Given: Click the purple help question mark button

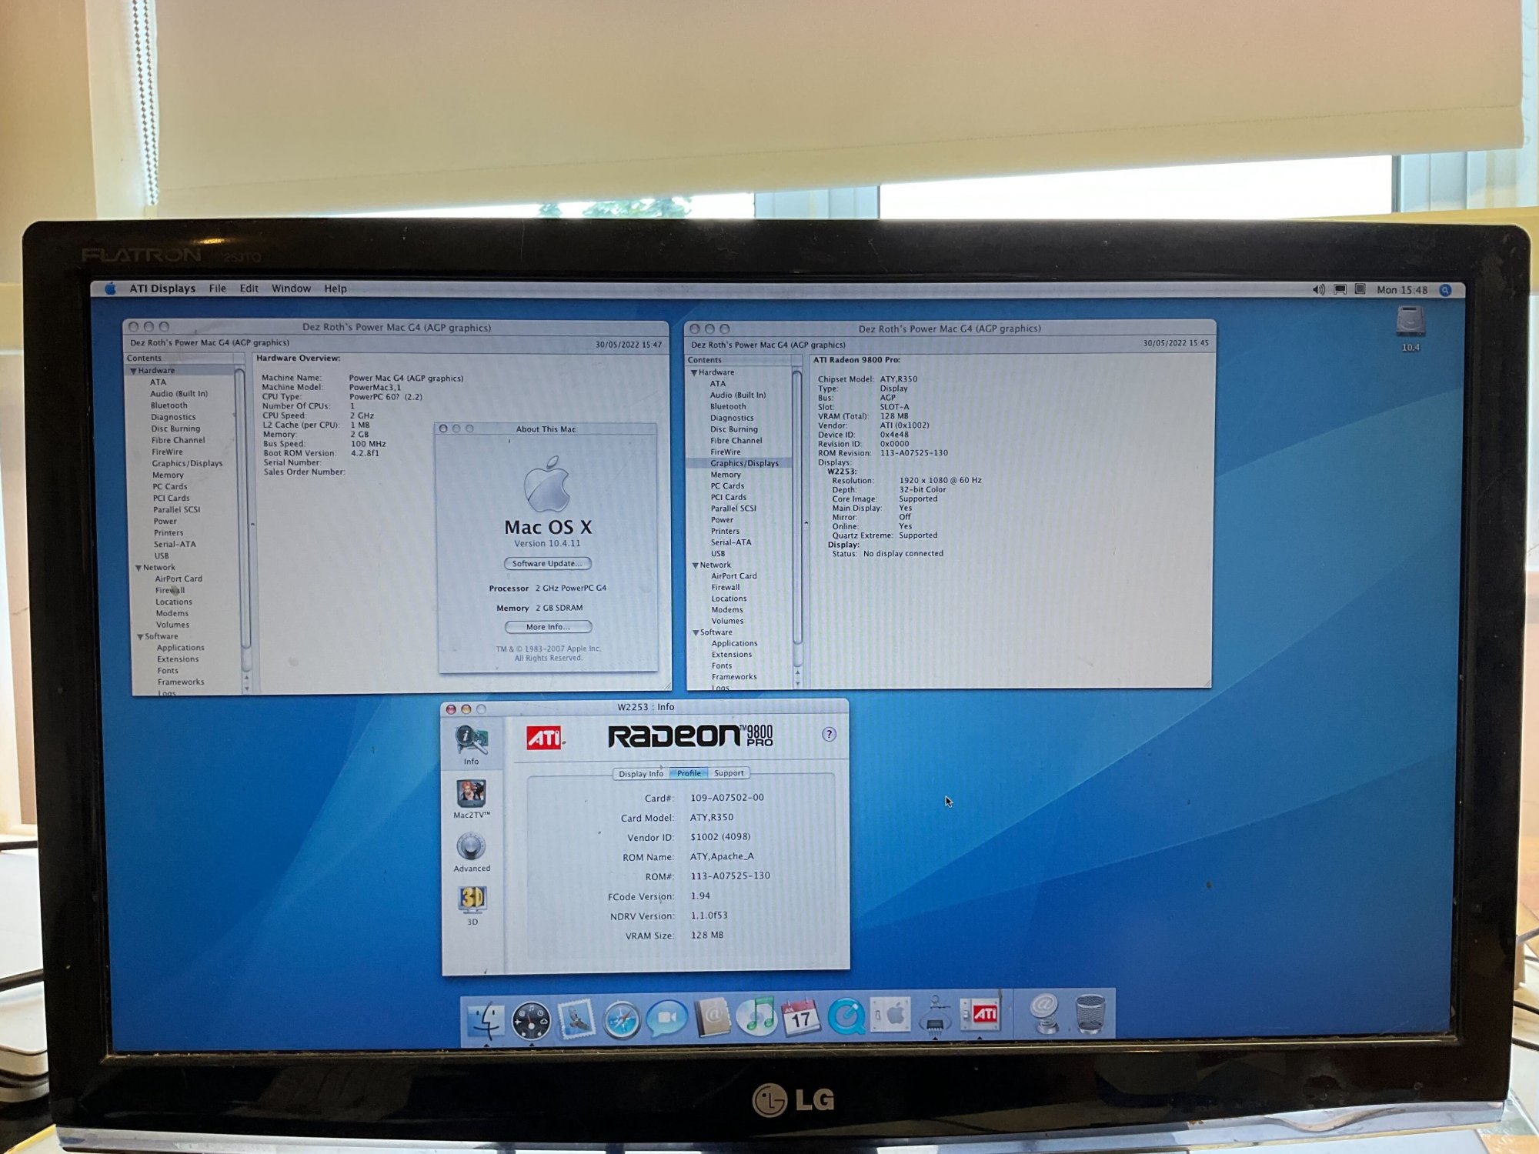Looking at the screenshot, I should tap(829, 734).
